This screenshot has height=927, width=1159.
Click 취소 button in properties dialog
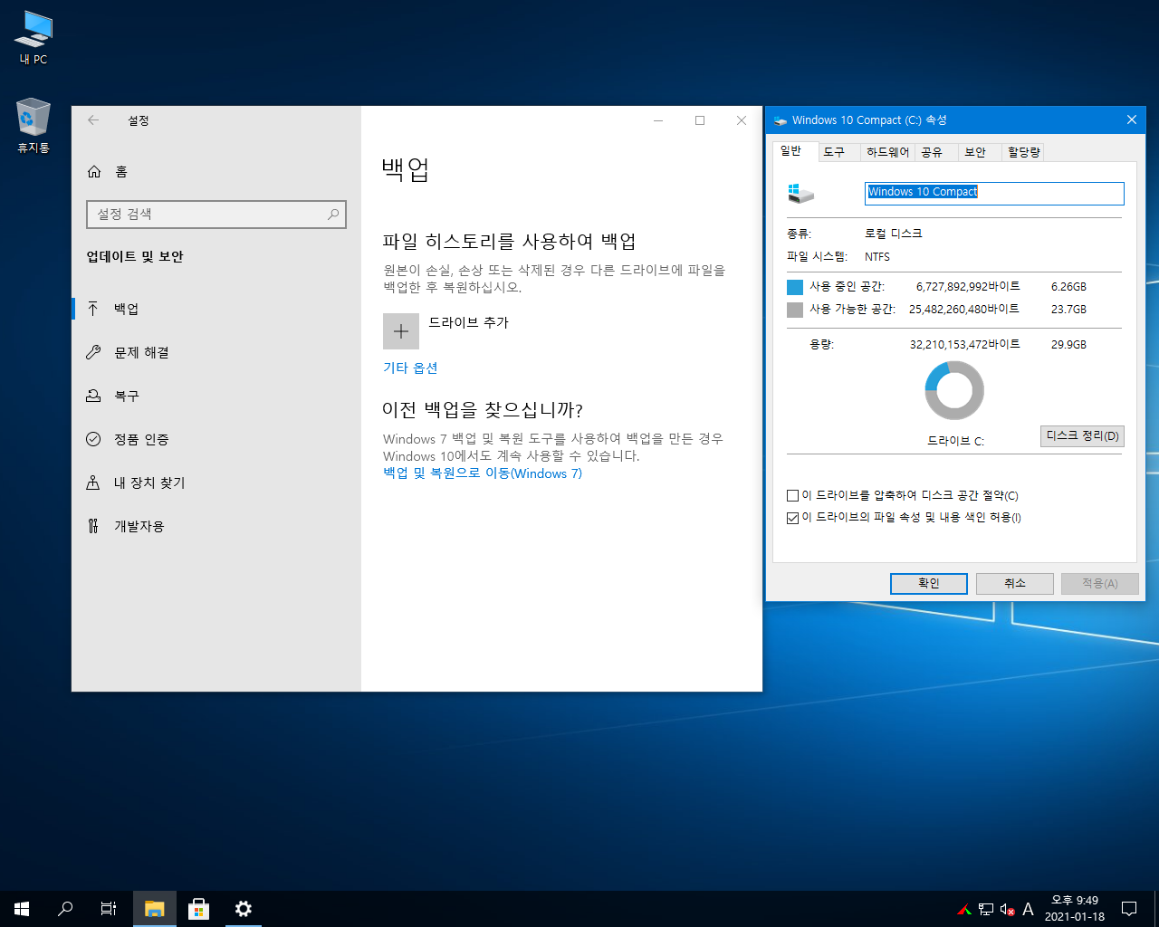(1015, 583)
